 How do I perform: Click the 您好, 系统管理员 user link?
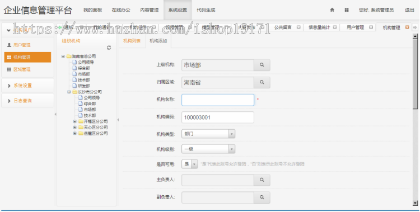(x=376, y=10)
